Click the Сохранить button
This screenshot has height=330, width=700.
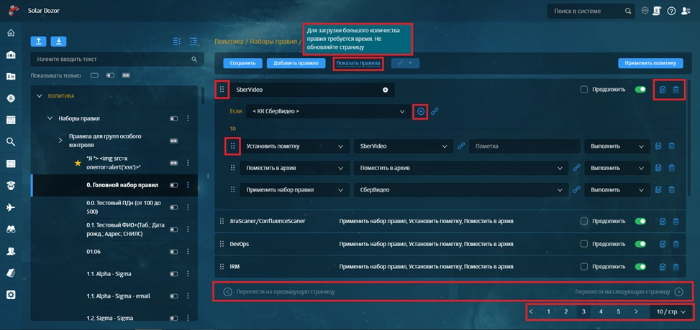[242, 63]
